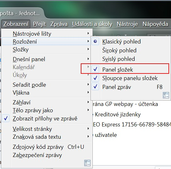Screen dimensions: 171x169
Task: Open the Nástroje menu
Action: point(127,24)
